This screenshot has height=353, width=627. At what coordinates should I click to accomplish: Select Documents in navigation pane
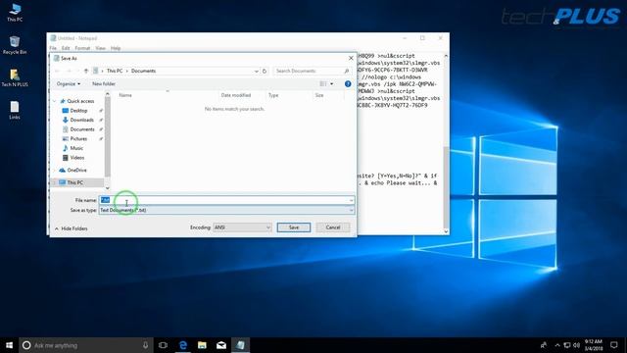82,129
